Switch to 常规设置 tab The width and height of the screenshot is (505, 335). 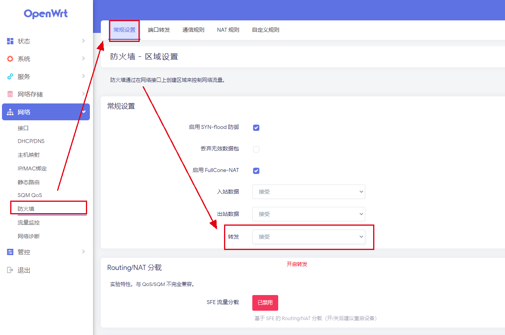[124, 30]
